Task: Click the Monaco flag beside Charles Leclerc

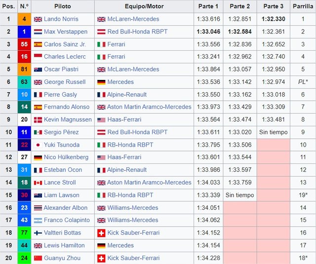Action: click(x=38, y=57)
